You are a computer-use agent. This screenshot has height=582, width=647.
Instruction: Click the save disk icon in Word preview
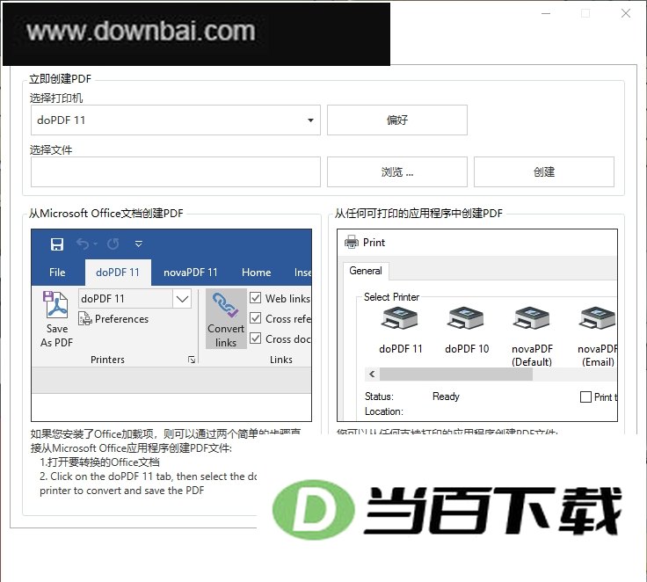coord(57,244)
